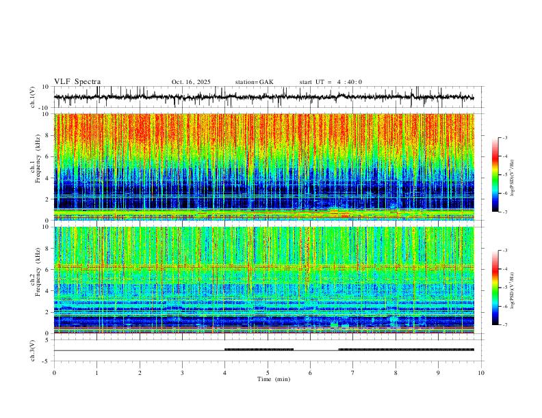Viewport: 542px width, 418px height.
Task: Click the ch.2 color scale bar
Action: (x=495, y=288)
